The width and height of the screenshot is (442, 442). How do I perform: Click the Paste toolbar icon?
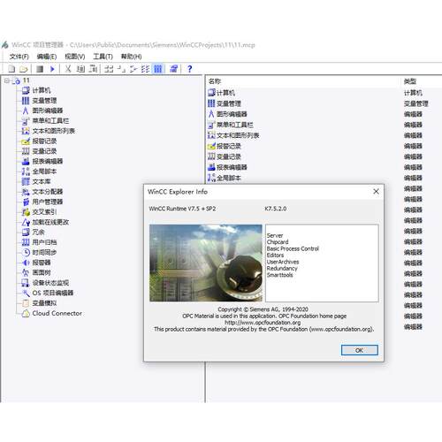[x=93, y=69]
